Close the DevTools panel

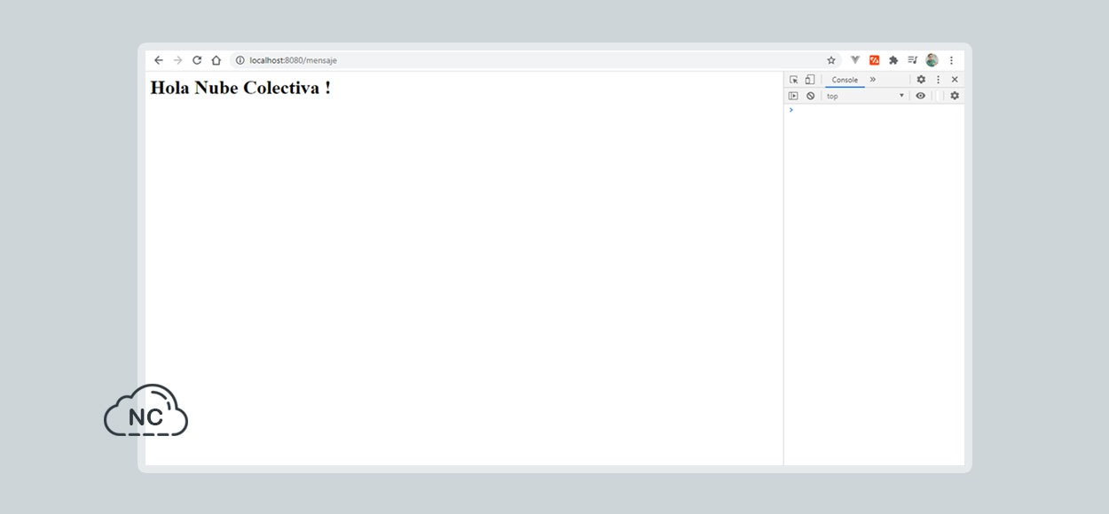pos(955,80)
